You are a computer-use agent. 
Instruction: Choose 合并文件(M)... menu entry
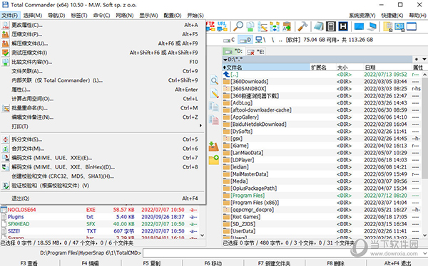point(102,149)
